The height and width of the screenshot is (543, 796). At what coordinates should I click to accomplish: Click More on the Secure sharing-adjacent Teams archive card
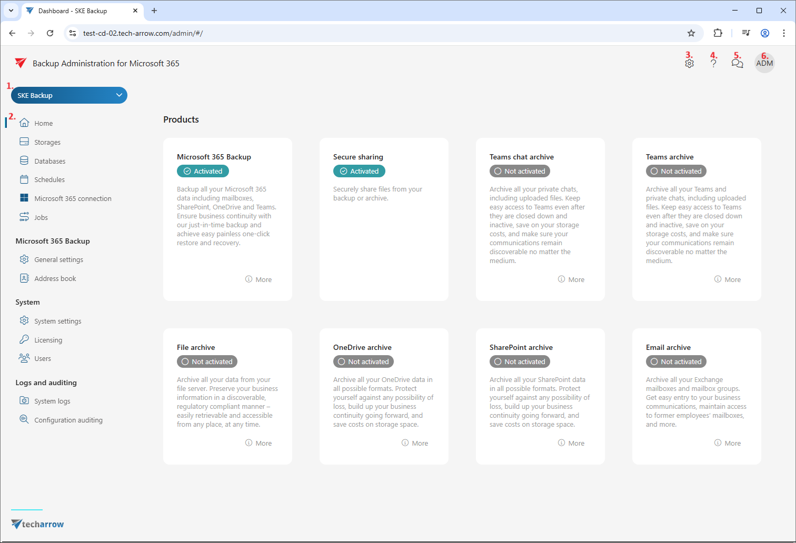pyautogui.click(x=728, y=279)
